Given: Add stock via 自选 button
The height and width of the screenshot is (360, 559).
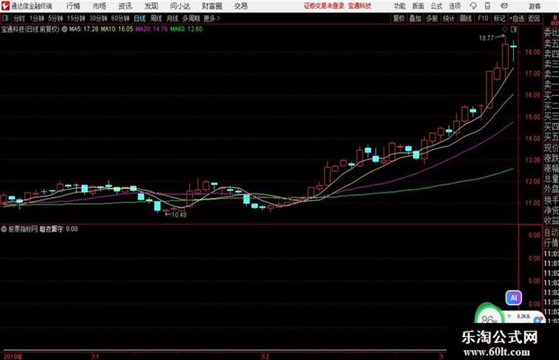Looking at the screenshot, I should click(x=516, y=18).
